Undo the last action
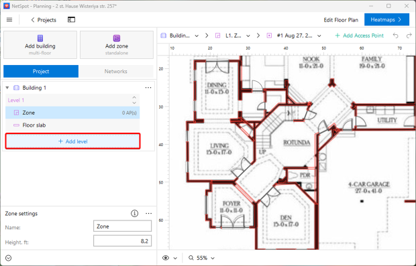The image size is (416, 266). coord(395,36)
